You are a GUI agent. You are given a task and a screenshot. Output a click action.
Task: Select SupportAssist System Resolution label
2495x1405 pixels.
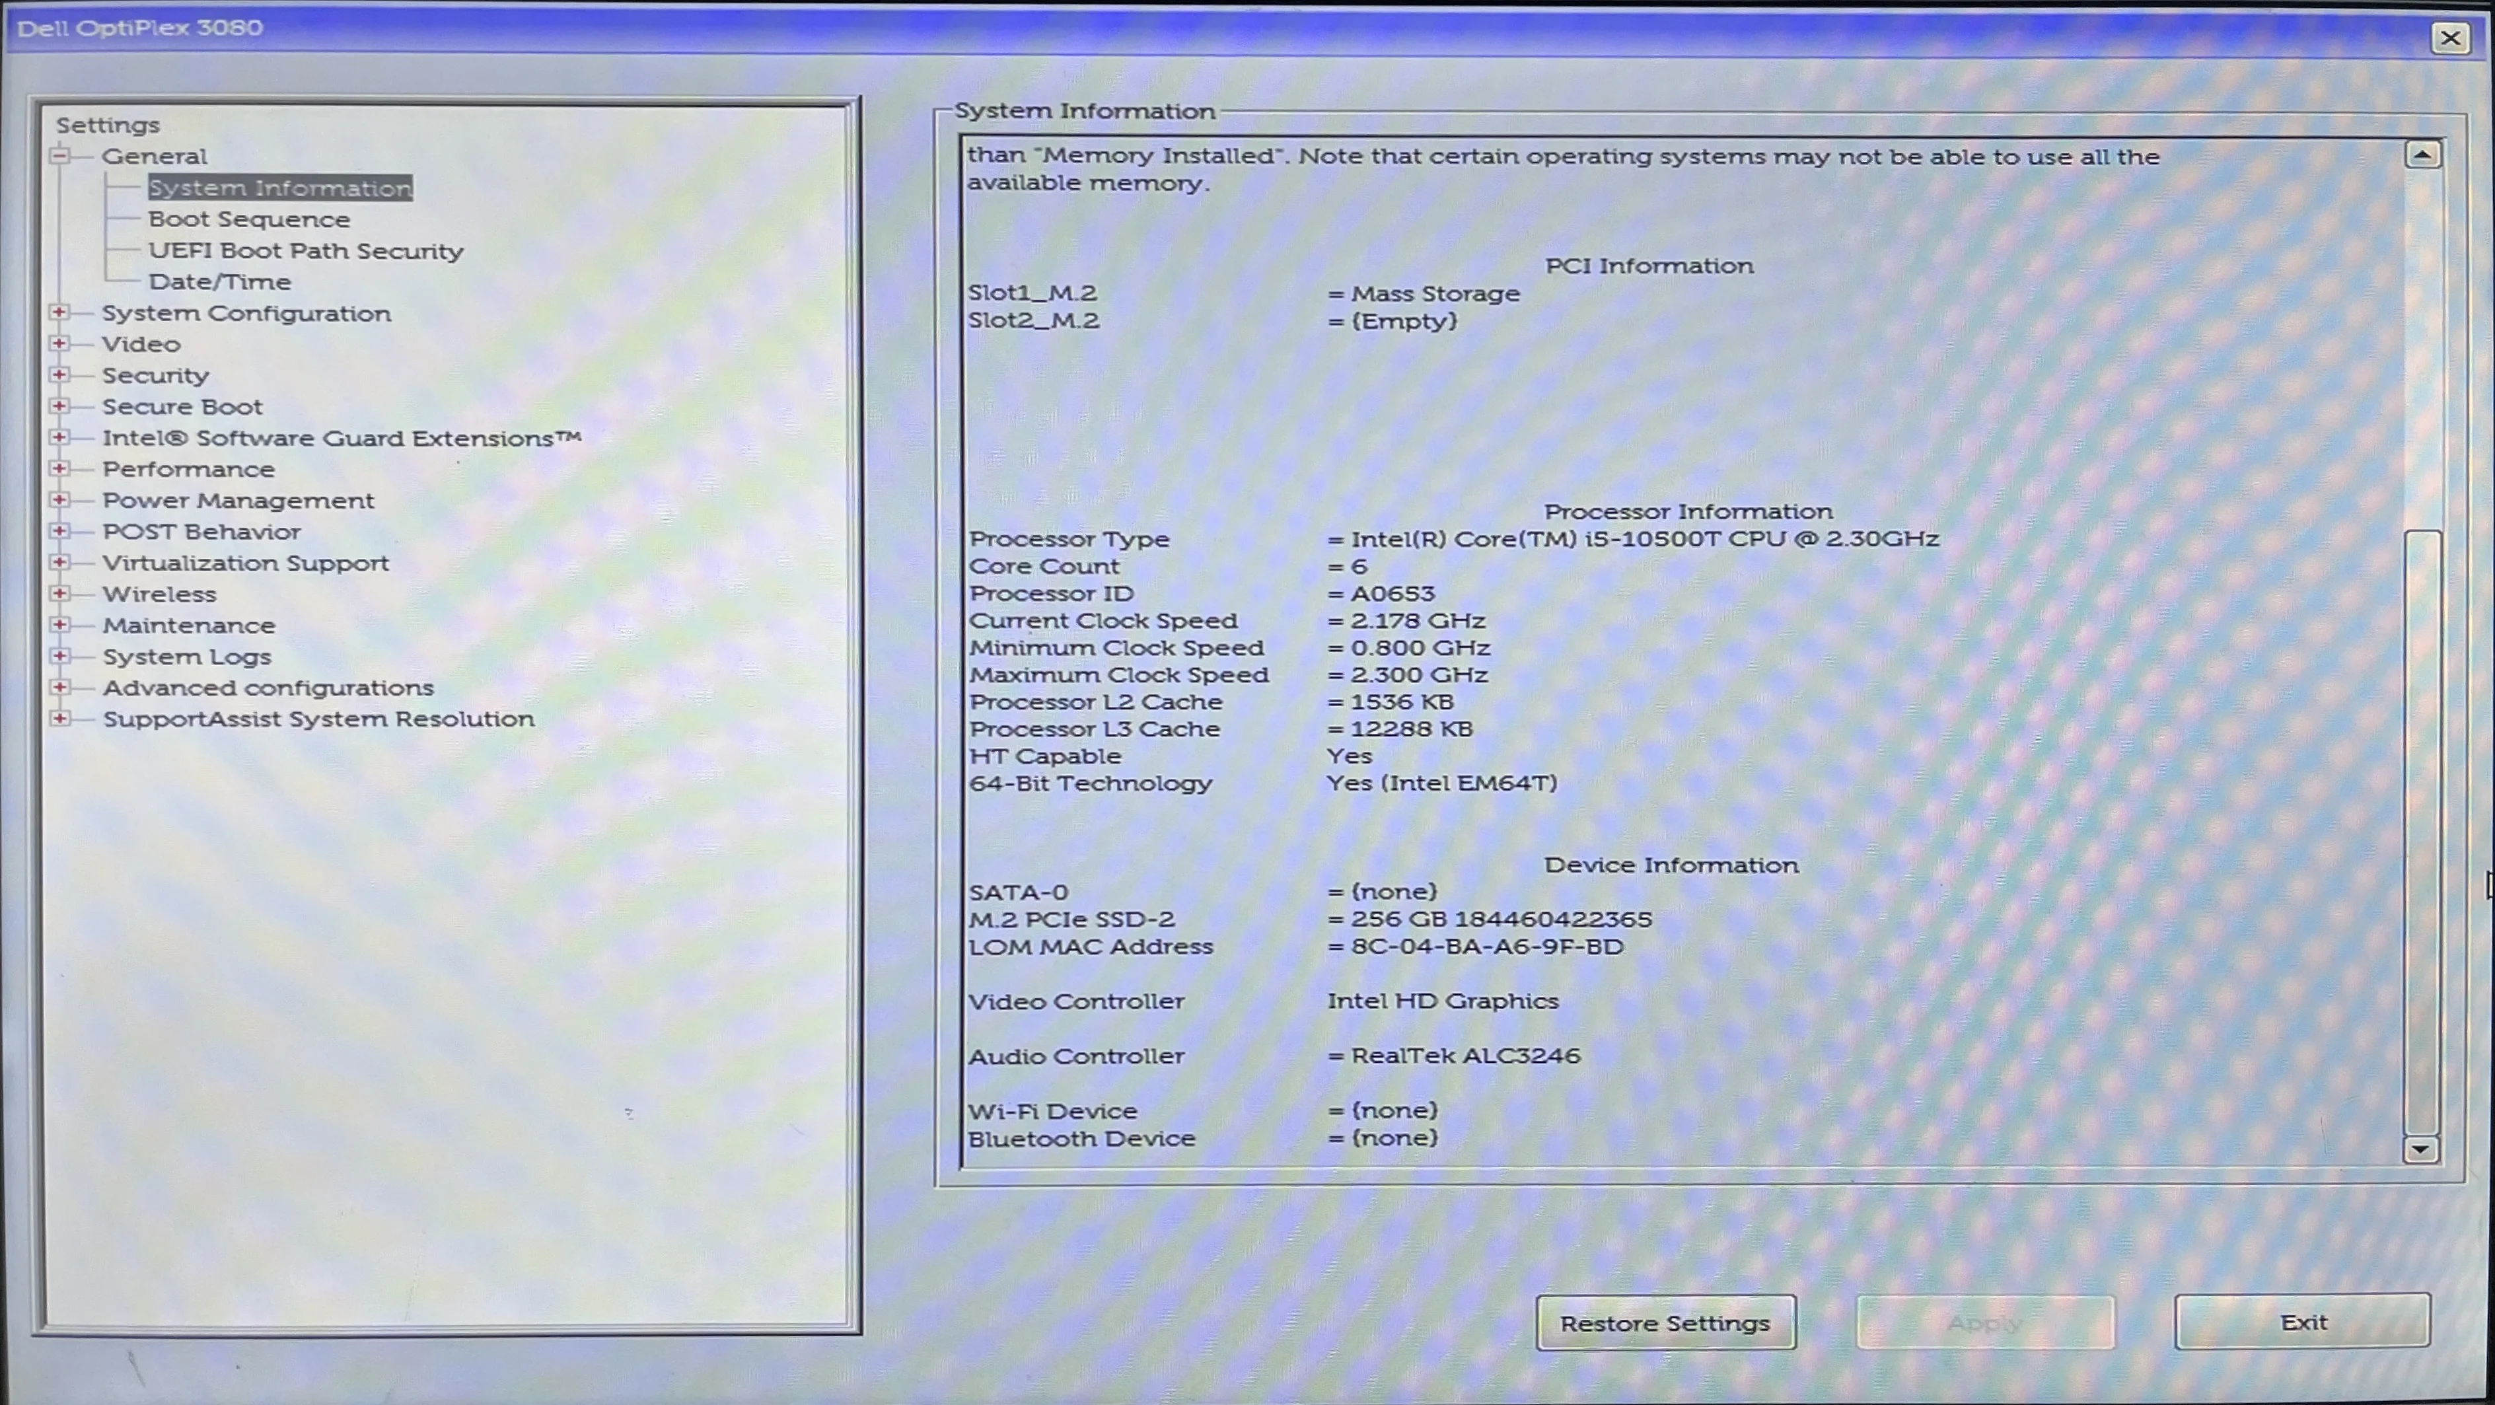pyautogui.click(x=320, y=719)
